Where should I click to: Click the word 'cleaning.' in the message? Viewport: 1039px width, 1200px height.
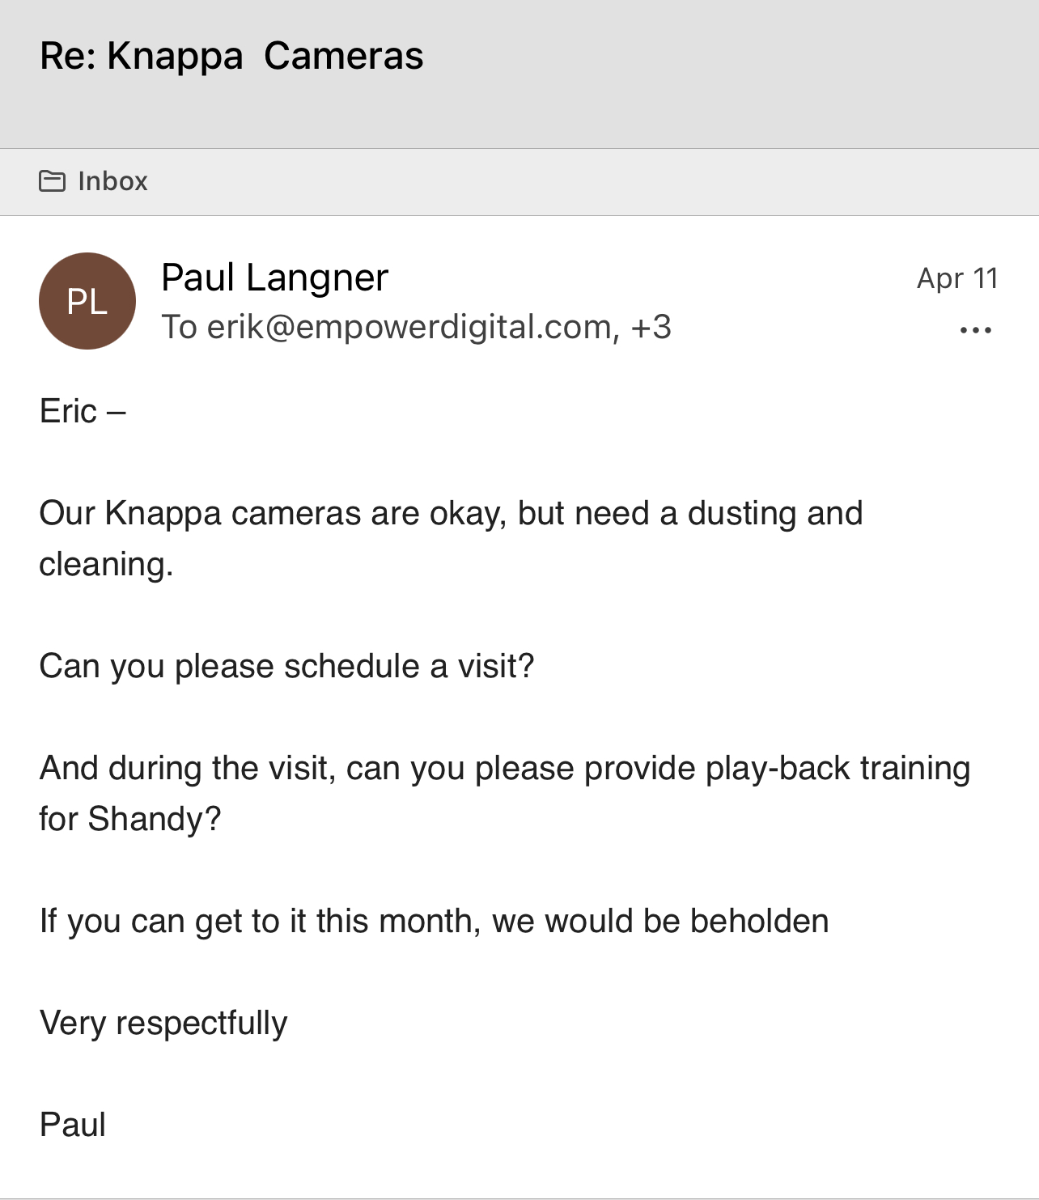[106, 565]
